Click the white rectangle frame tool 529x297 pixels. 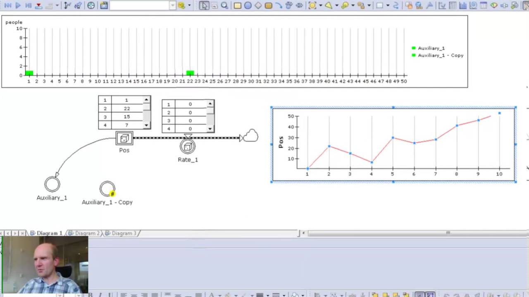(379, 5)
